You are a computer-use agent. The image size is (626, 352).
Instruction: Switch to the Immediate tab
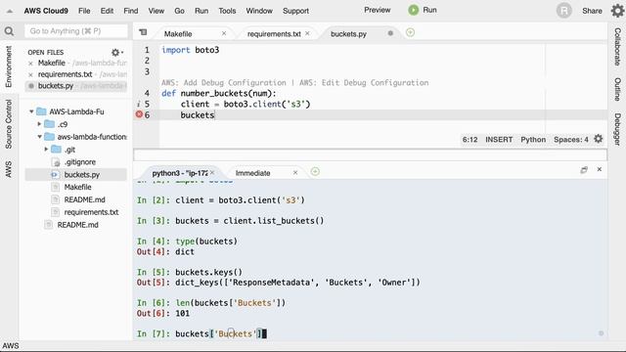[252, 173]
